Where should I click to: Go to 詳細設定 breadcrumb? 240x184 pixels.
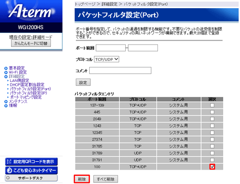pyautogui.click(x=109, y=4)
